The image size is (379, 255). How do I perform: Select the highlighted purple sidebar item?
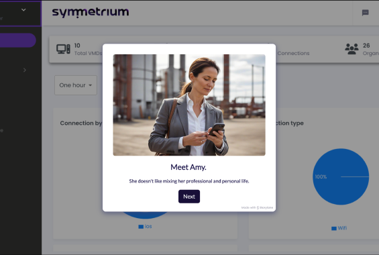pos(17,40)
